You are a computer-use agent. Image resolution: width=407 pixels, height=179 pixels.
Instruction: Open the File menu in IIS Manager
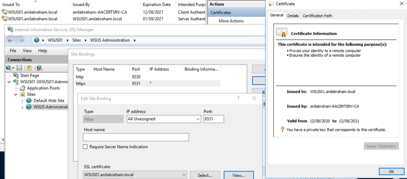pos(13,51)
